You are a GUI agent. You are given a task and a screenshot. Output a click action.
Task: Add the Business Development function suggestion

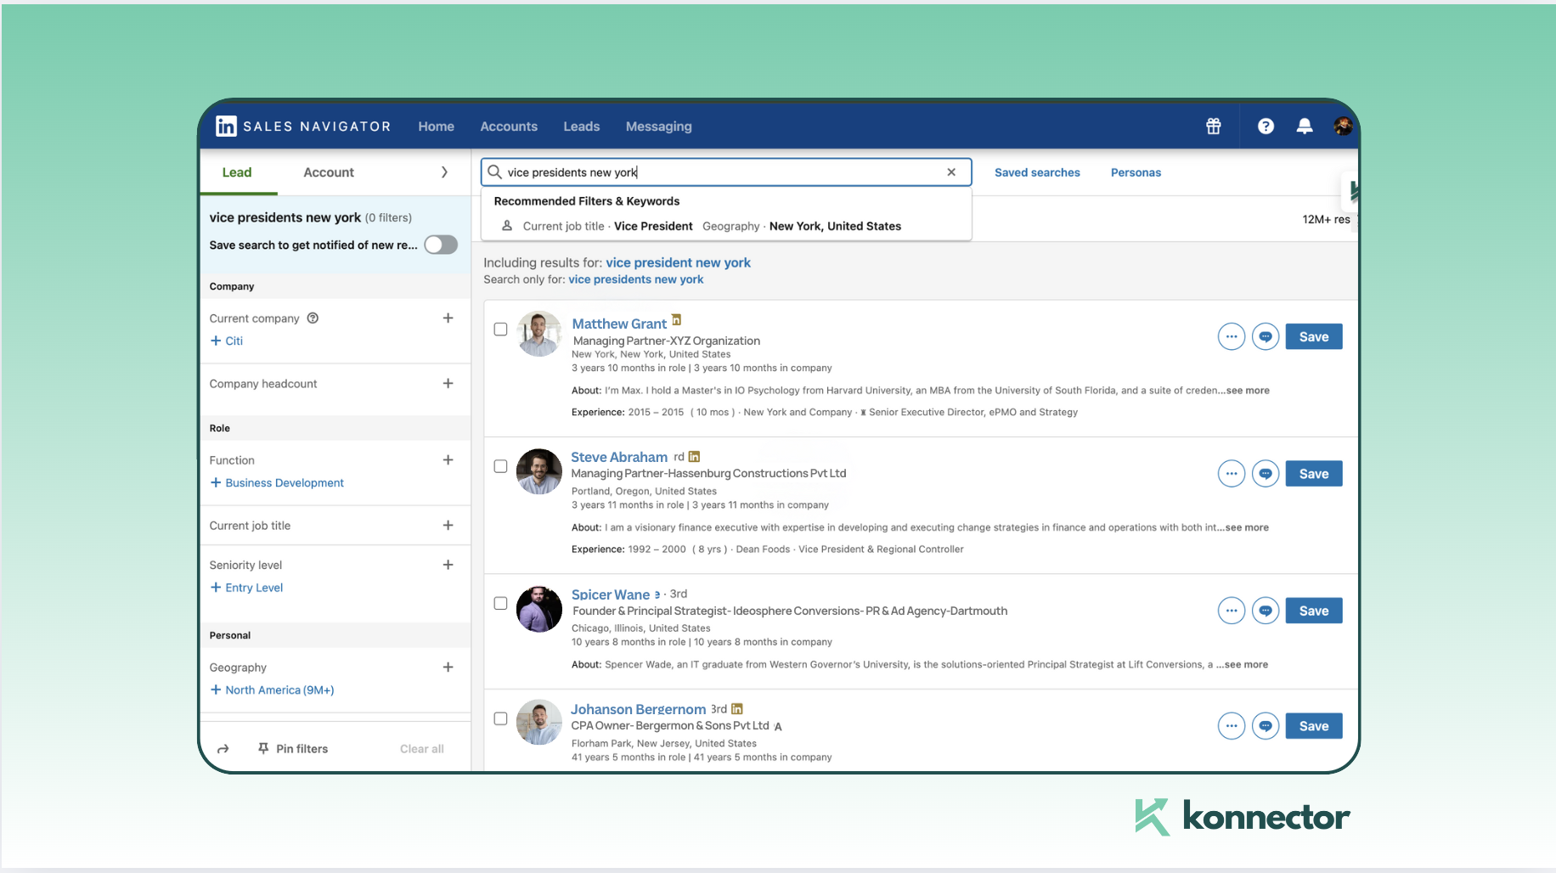277,482
